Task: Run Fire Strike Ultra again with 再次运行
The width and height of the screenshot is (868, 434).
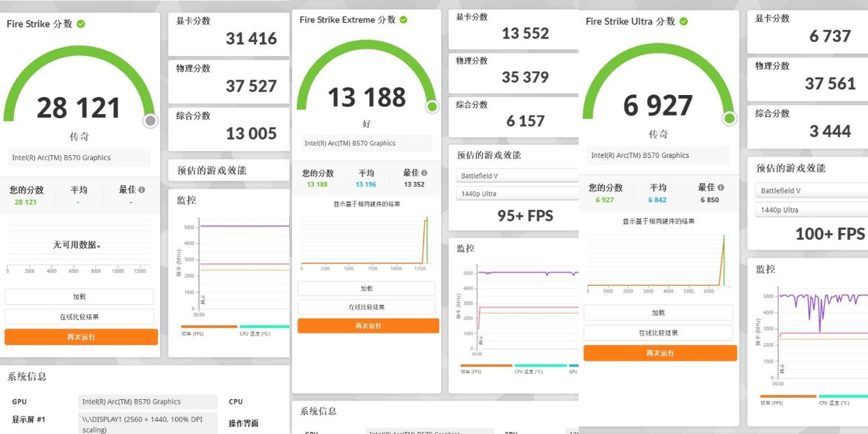Action: tap(660, 353)
